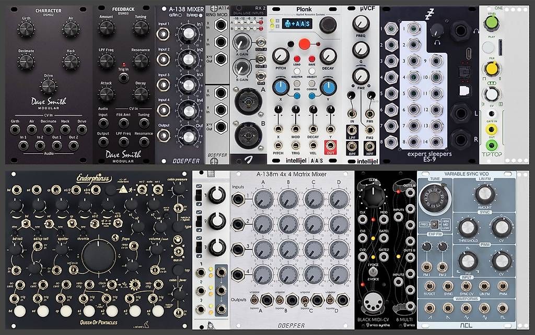Click the Fbk Amt CV jack on Feedback
The width and height of the screenshot is (535, 335).
(x=123, y=123)
